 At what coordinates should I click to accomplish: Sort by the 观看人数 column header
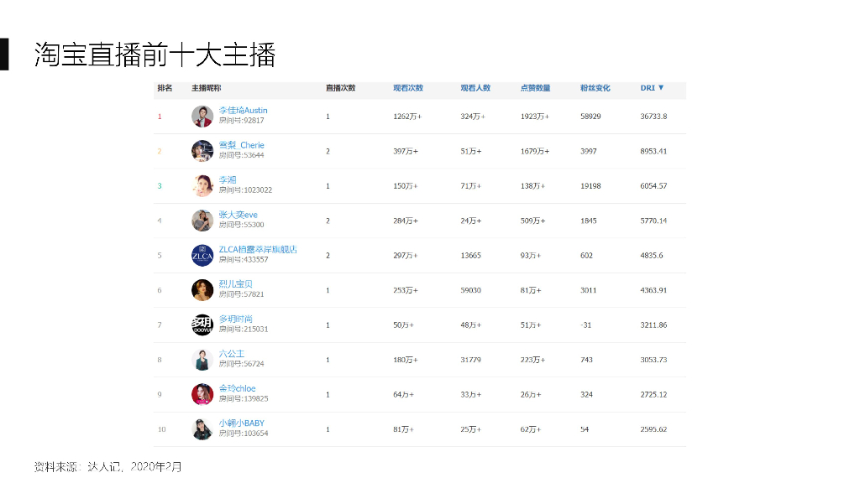(x=475, y=88)
